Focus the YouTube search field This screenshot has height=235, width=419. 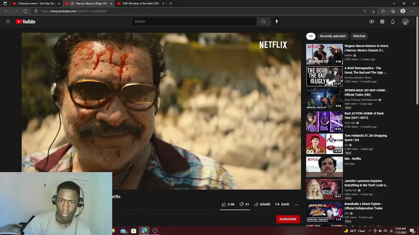click(x=194, y=22)
